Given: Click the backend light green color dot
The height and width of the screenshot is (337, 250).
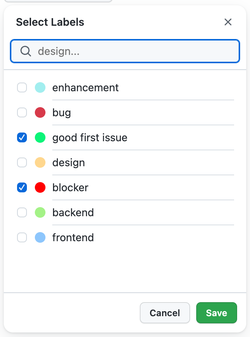Looking at the screenshot, I should point(40,213).
